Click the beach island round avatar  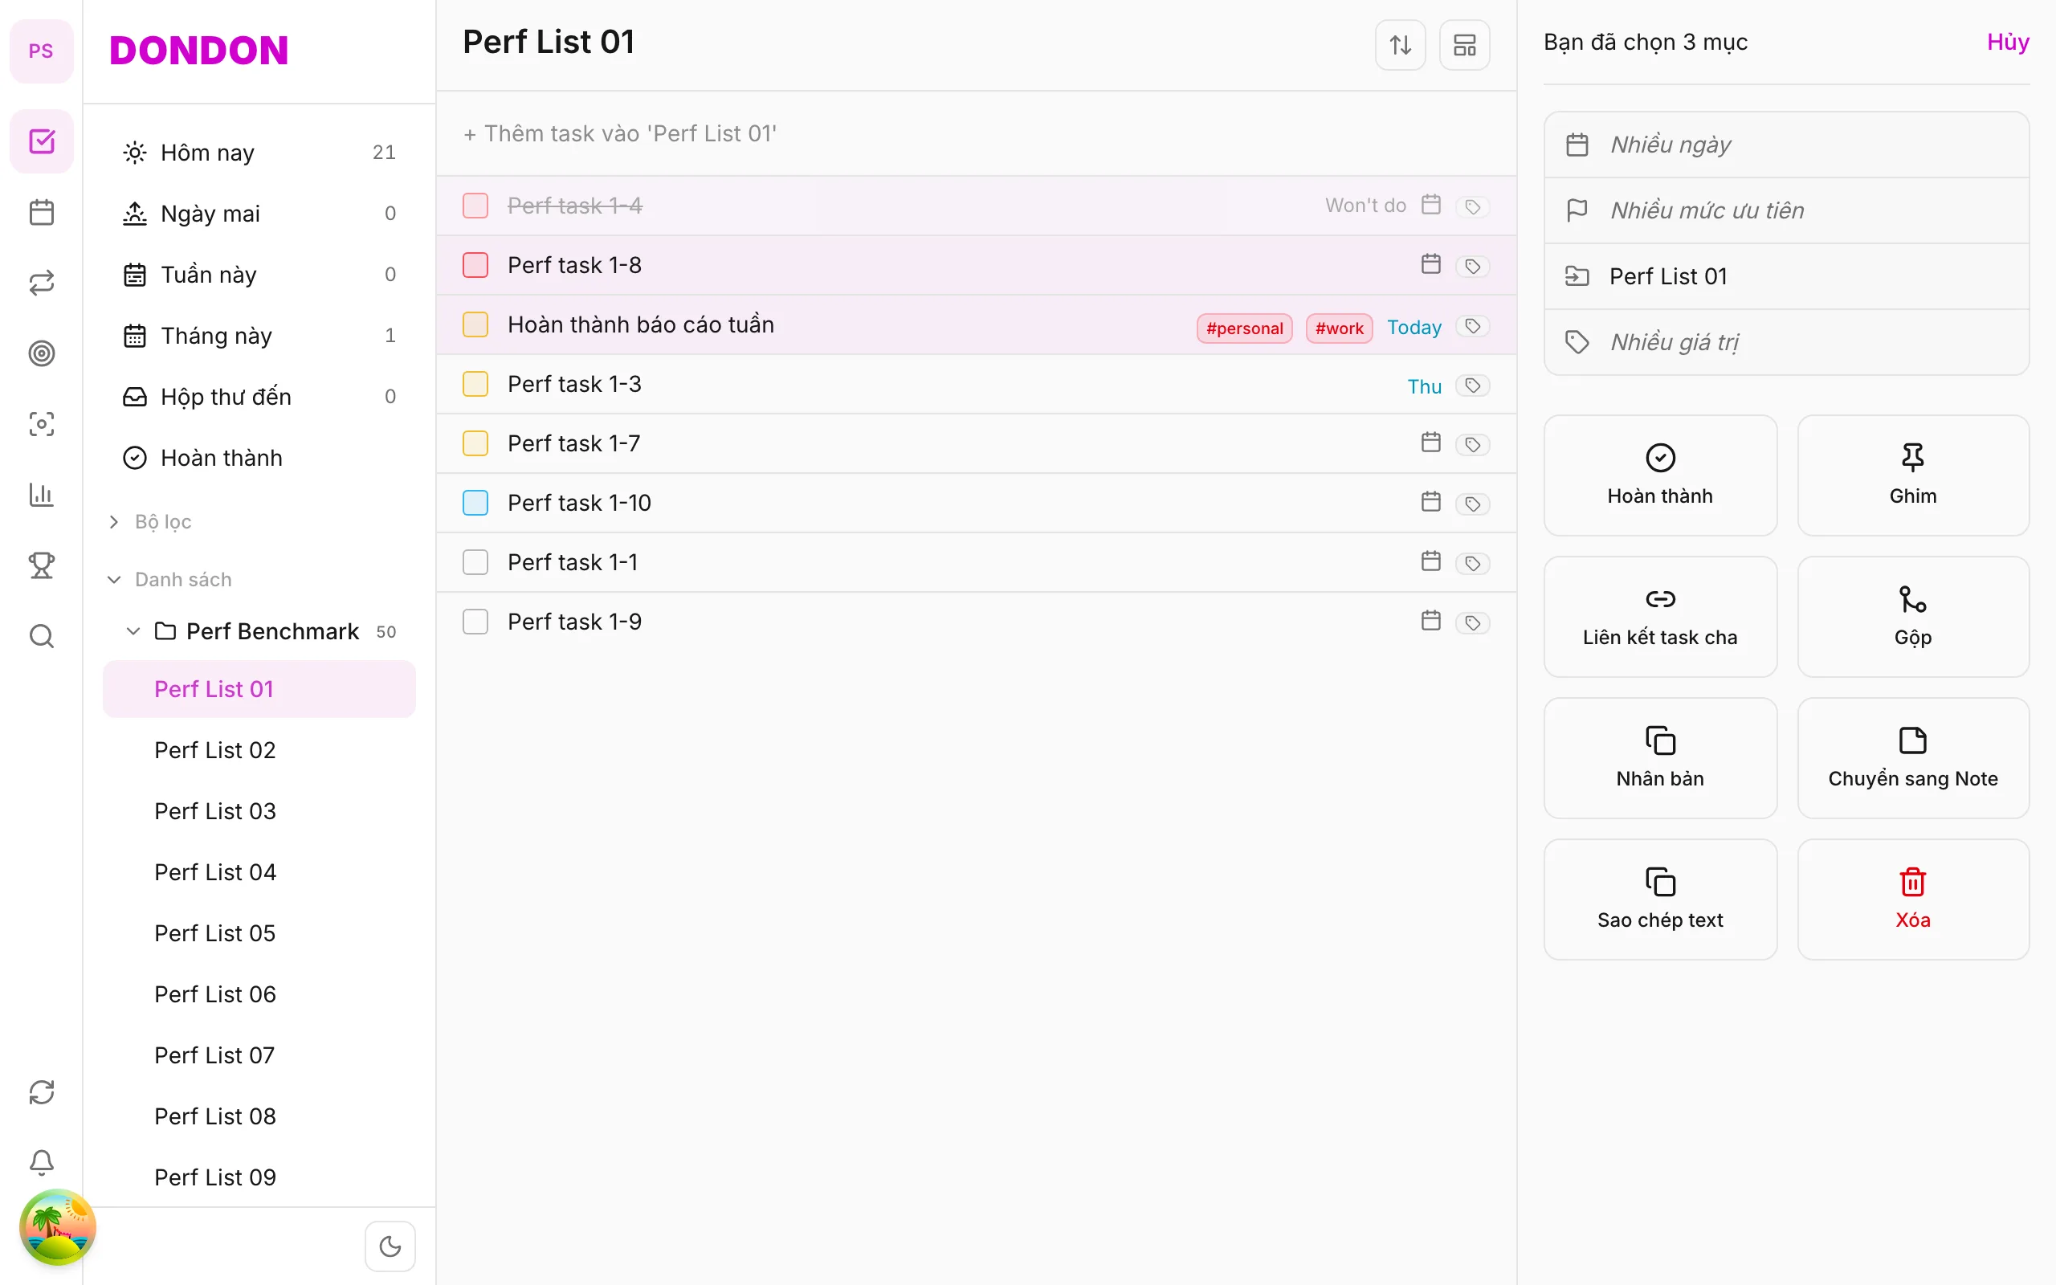(x=58, y=1227)
